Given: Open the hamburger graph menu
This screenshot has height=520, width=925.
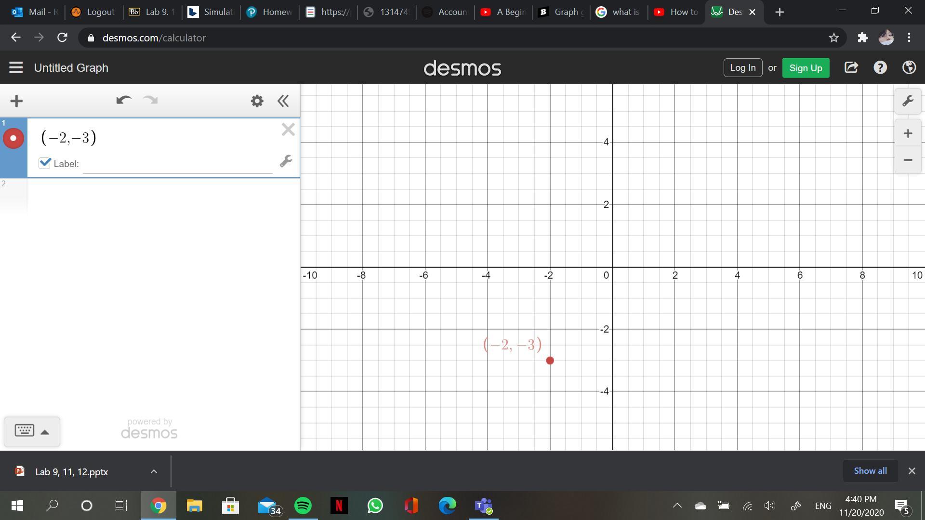Looking at the screenshot, I should [x=16, y=68].
